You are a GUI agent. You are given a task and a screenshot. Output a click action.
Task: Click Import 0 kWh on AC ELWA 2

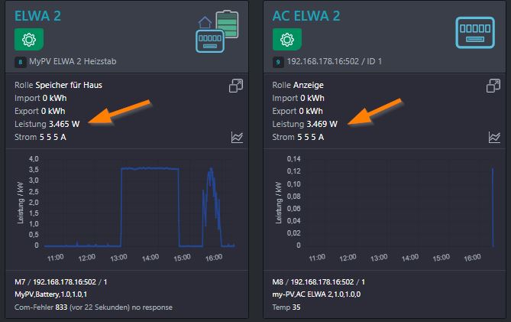point(298,98)
